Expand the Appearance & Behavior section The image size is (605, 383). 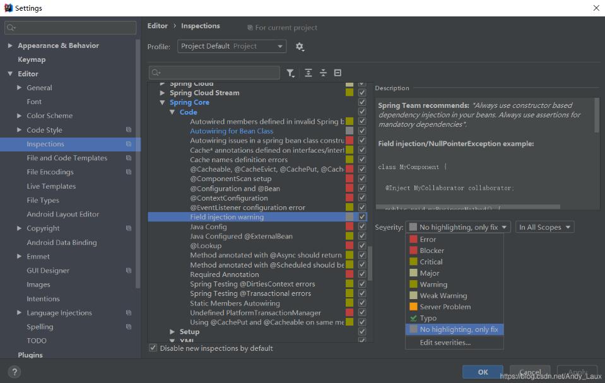[10, 45]
